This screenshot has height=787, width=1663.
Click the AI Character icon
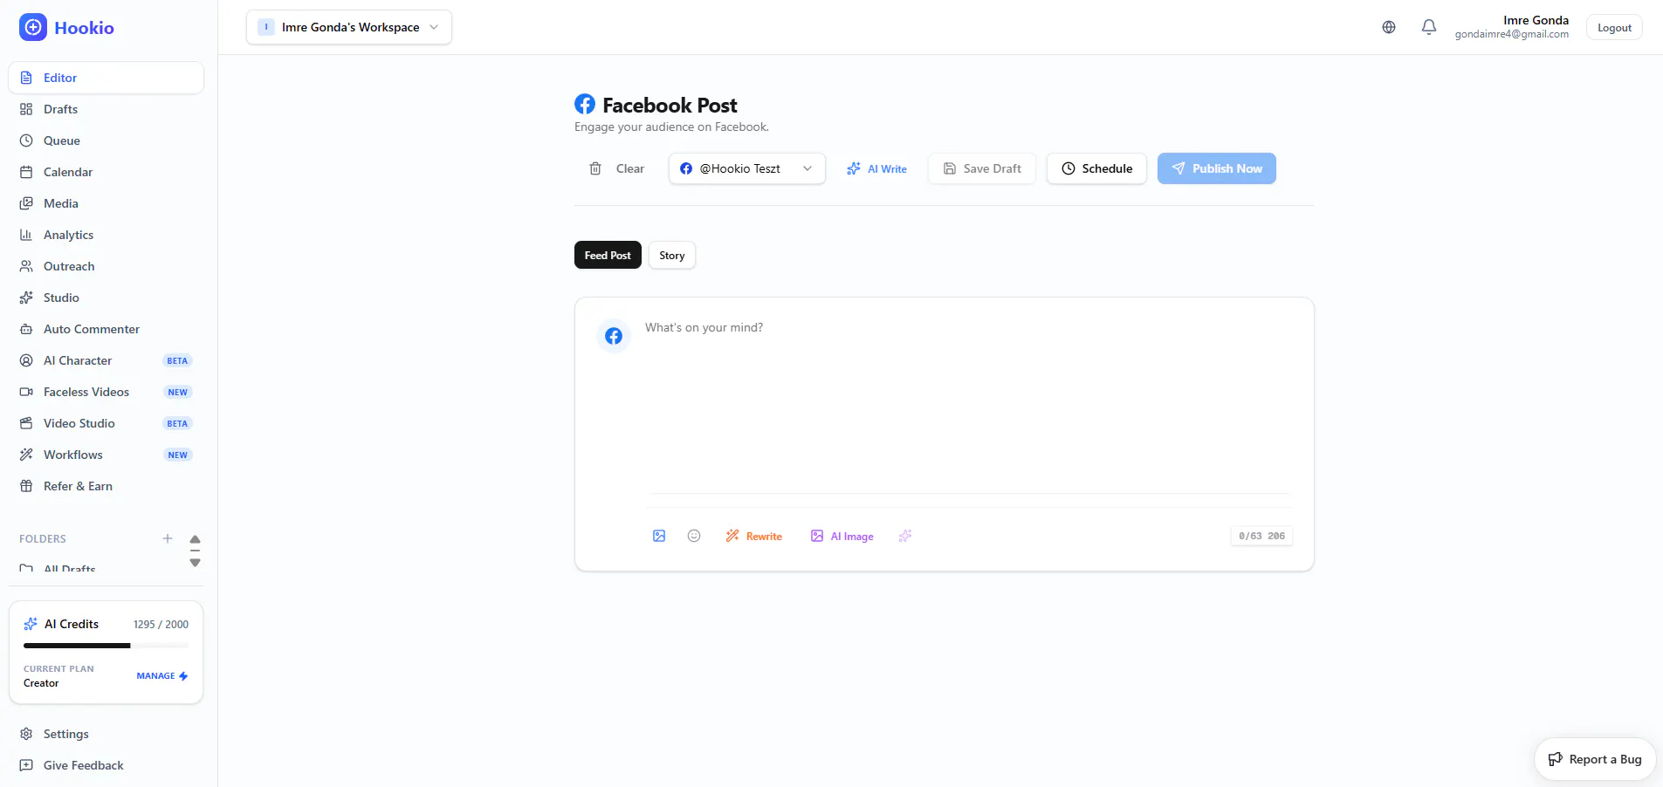point(26,360)
